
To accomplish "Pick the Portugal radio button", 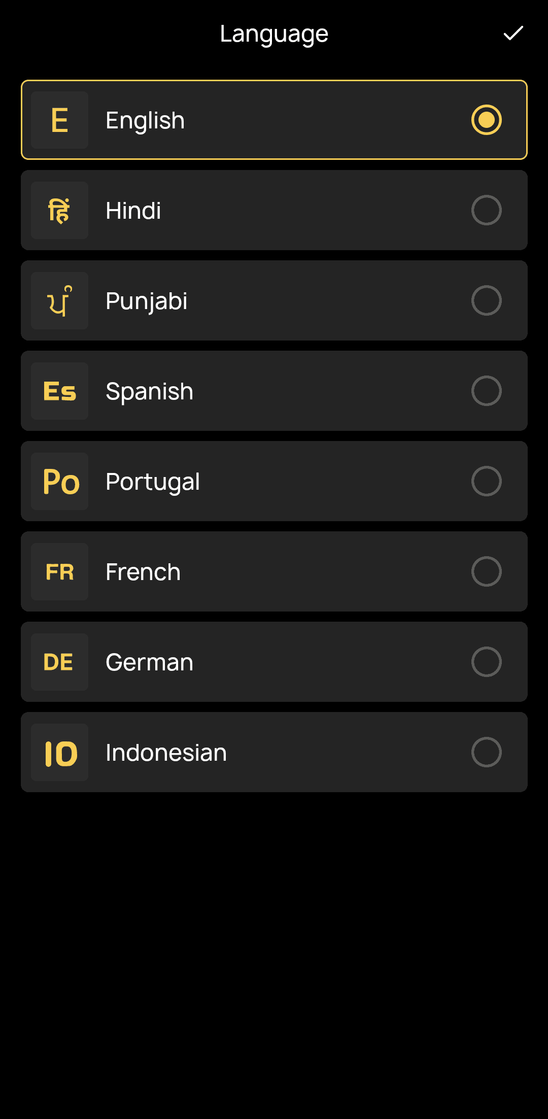I will coord(486,481).
